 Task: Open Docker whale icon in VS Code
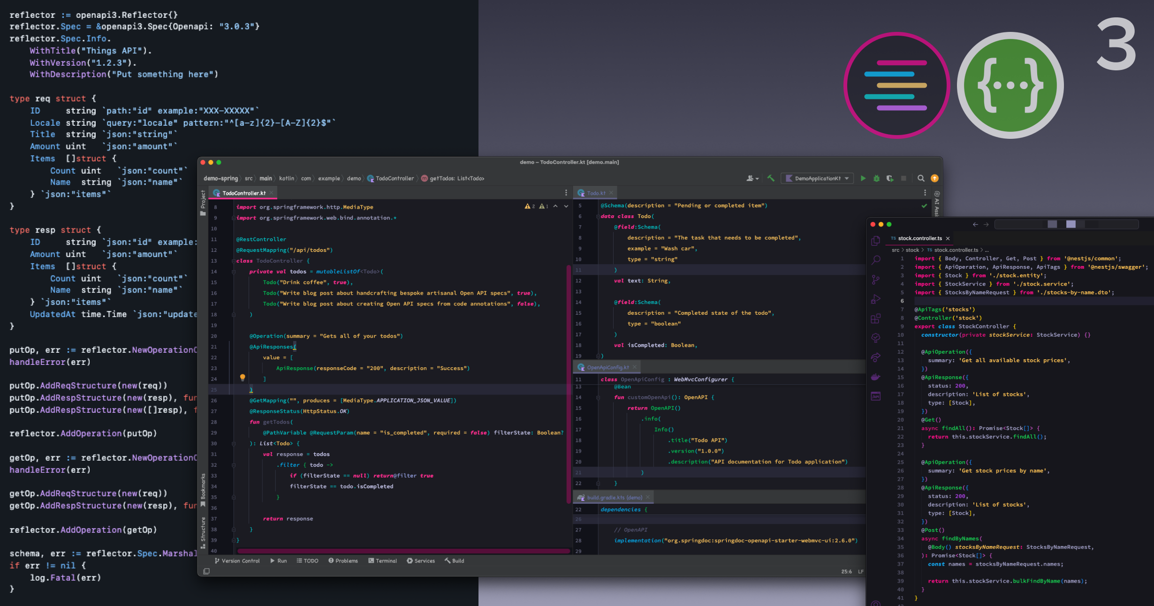[x=875, y=377]
